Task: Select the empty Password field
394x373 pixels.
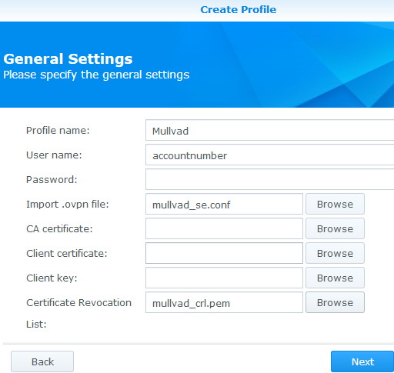Action: (269, 179)
